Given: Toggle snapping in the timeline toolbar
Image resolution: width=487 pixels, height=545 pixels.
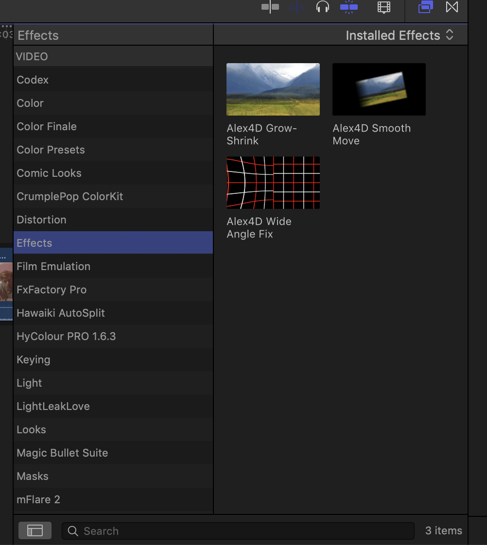Looking at the screenshot, I should coord(349,7).
